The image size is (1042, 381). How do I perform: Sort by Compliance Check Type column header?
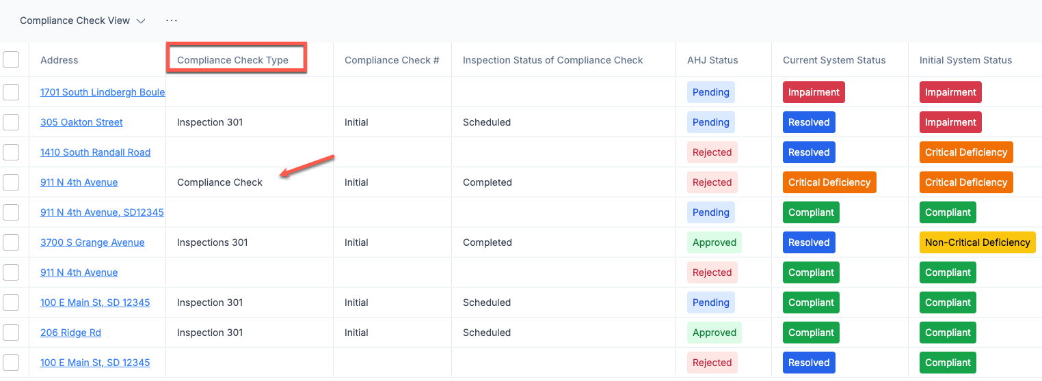point(232,60)
